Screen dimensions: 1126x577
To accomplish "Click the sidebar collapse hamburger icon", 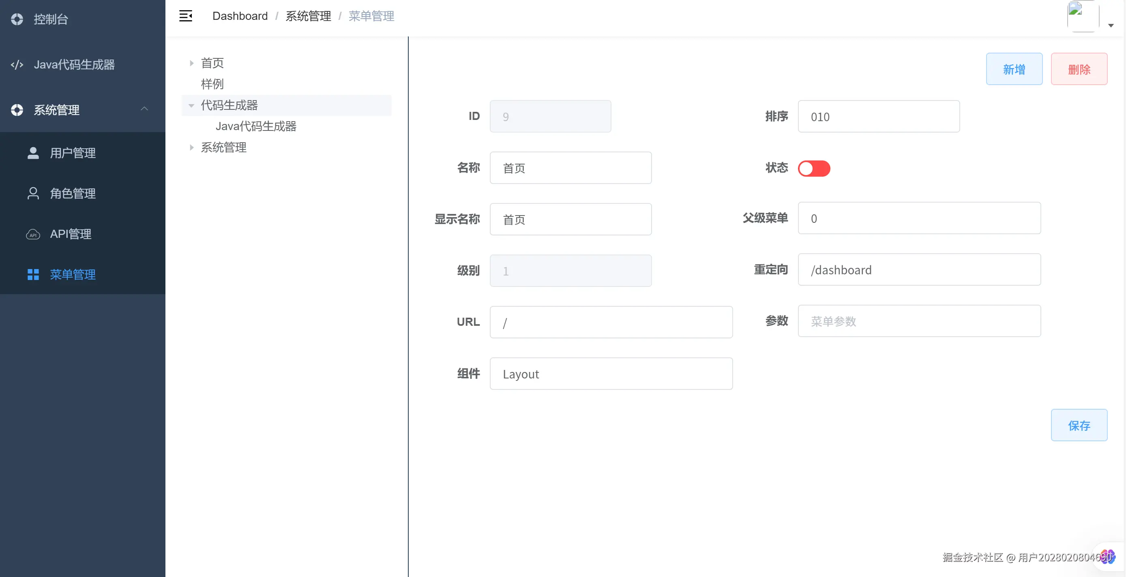I will pyautogui.click(x=186, y=16).
